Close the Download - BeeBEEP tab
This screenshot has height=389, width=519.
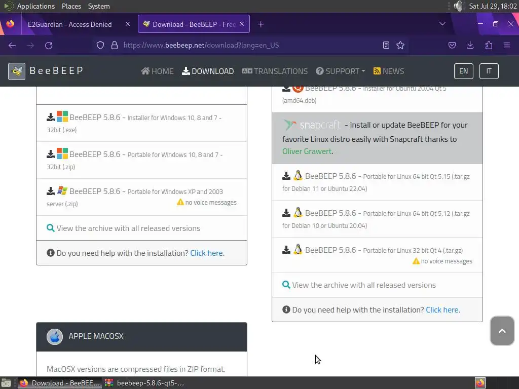pos(242,24)
